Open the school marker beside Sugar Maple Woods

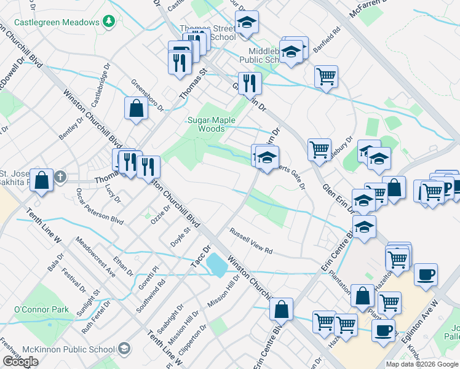click(267, 159)
